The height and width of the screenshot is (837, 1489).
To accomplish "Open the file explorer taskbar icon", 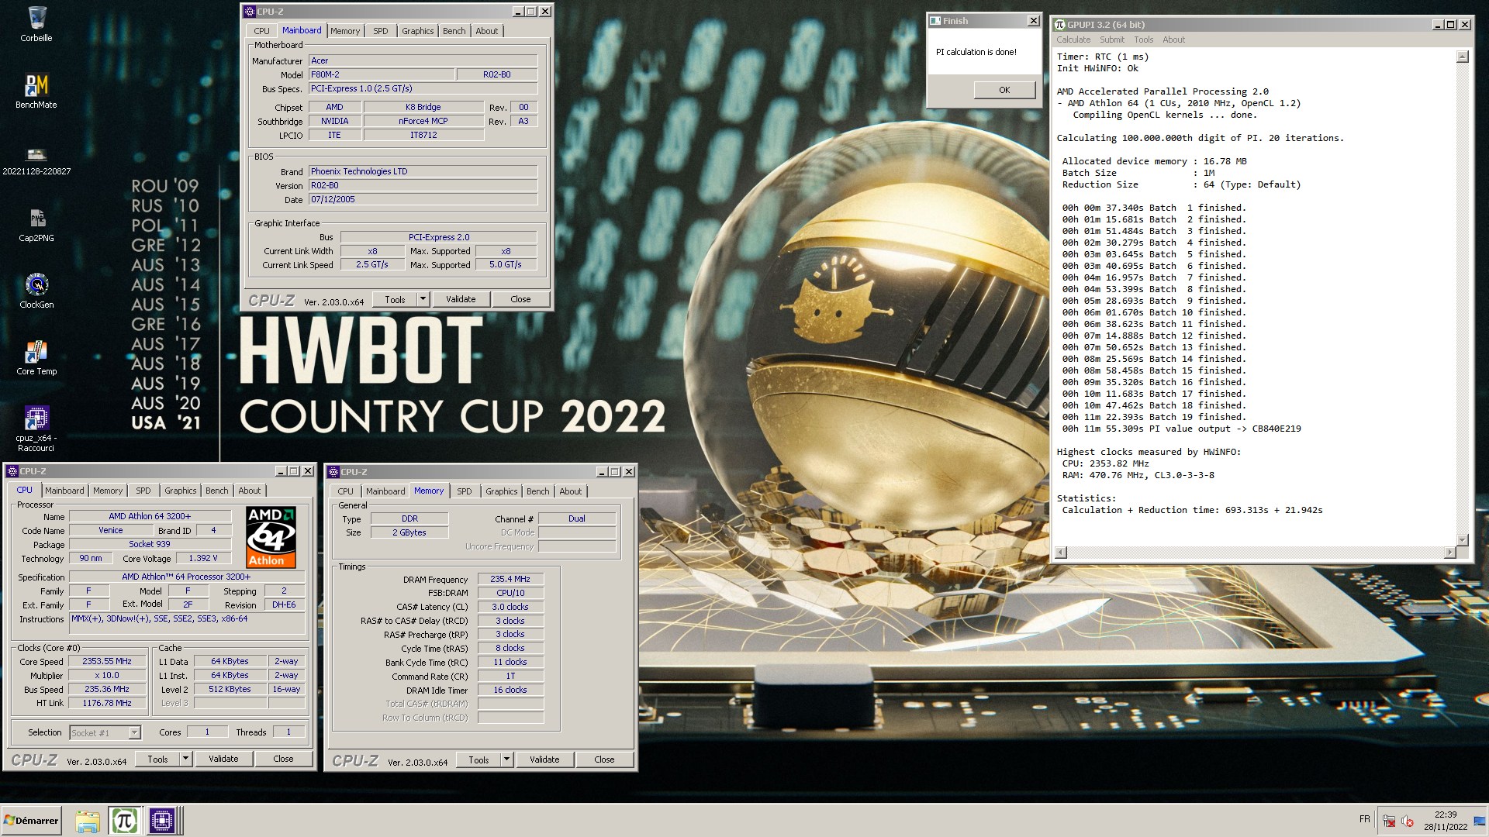I will pyautogui.click(x=87, y=821).
